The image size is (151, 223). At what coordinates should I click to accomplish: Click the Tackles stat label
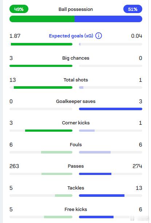point(76,188)
